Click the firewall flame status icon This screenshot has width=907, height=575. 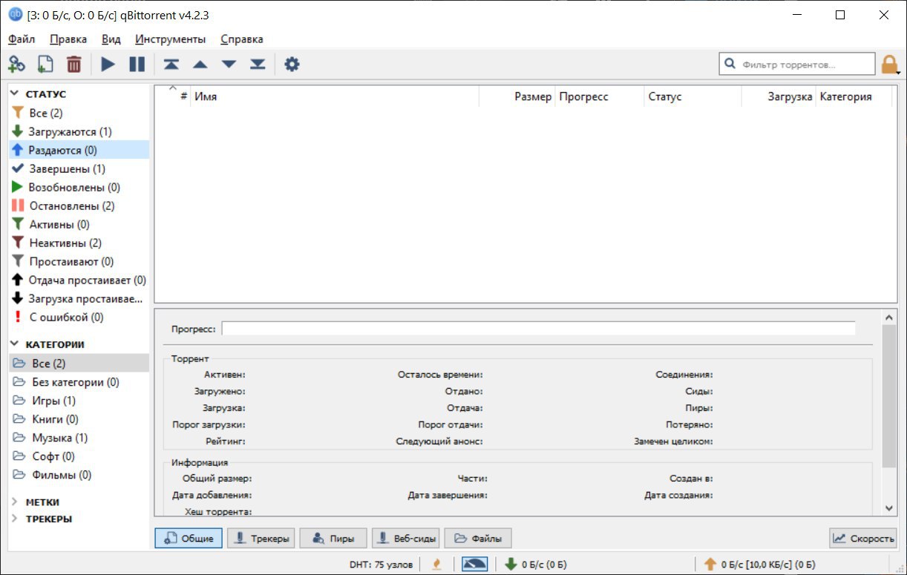[x=436, y=564]
